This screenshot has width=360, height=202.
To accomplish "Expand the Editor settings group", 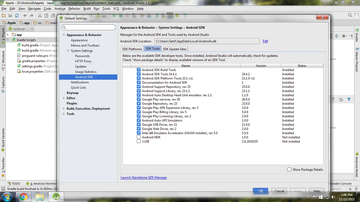I will point(64,98).
